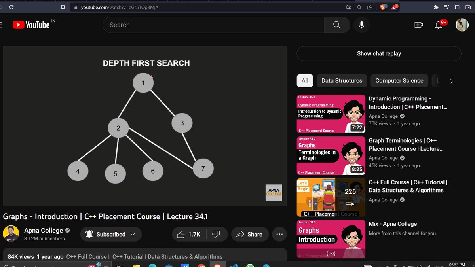Open the more actions three-dot menu
475x267 pixels.
pos(279,234)
